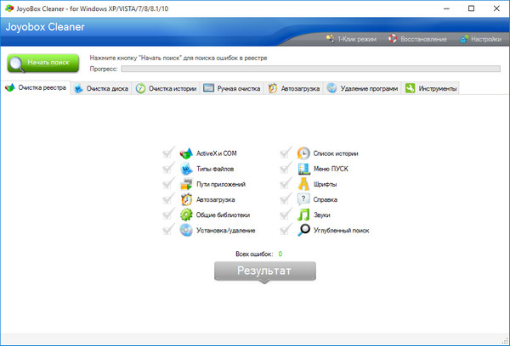Toggle the Установка/удаление checkbox
Viewport: 510px width, 346px height.
pos(168,229)
